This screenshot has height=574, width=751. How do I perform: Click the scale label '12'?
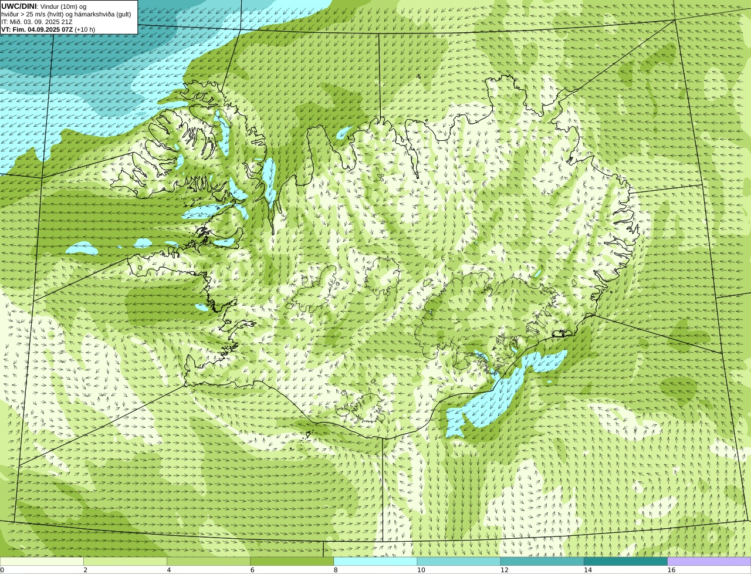point(505,570)
